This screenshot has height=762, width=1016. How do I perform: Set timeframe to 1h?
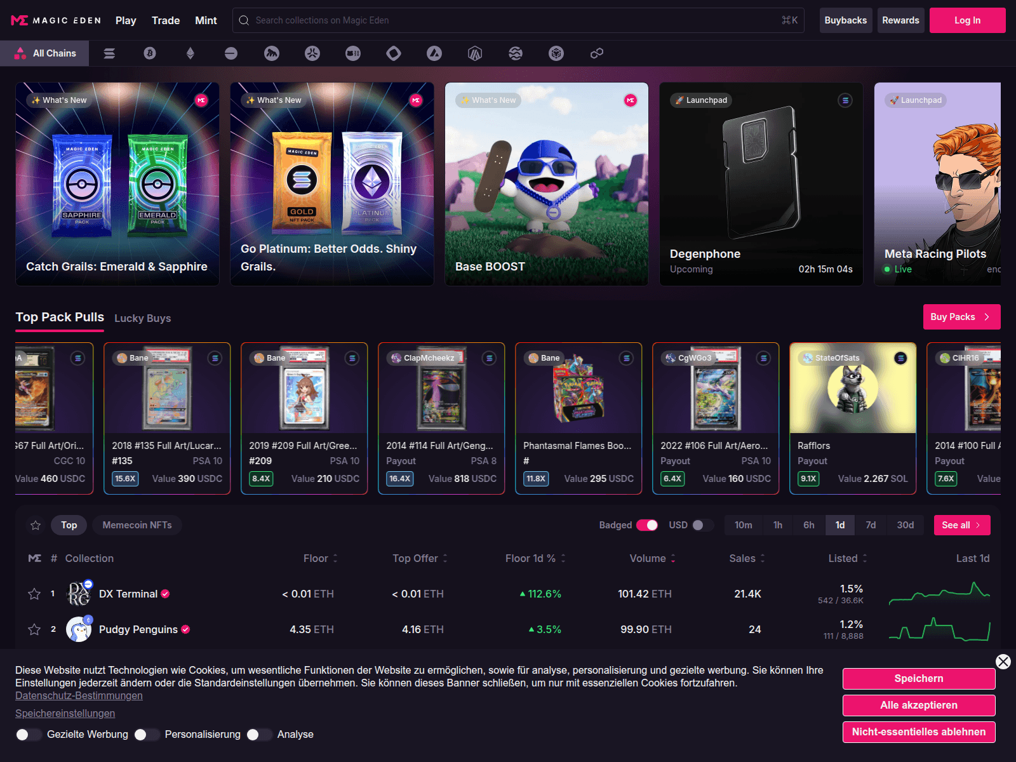pyautogui.click(x=778, y=525)
